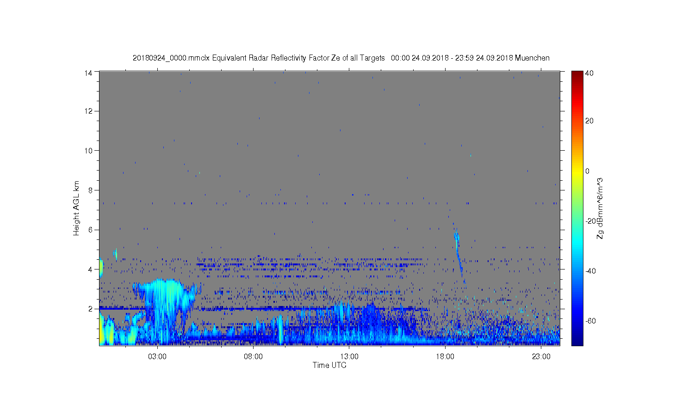Click the '40' colorbar tick label
694x416 pixels.
click(589, 73)
